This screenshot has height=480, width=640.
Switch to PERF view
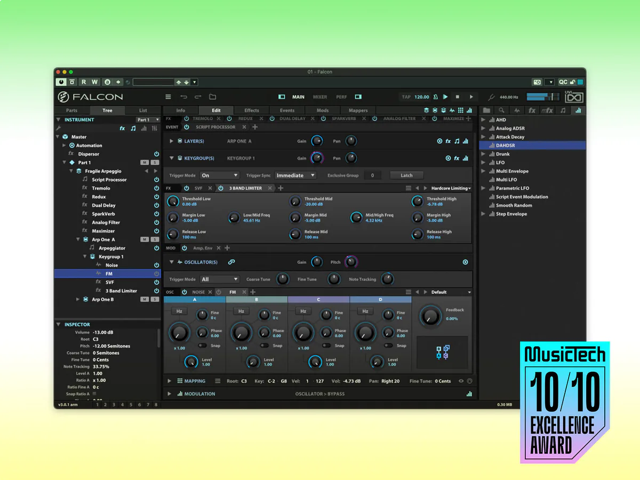(341, 97)
